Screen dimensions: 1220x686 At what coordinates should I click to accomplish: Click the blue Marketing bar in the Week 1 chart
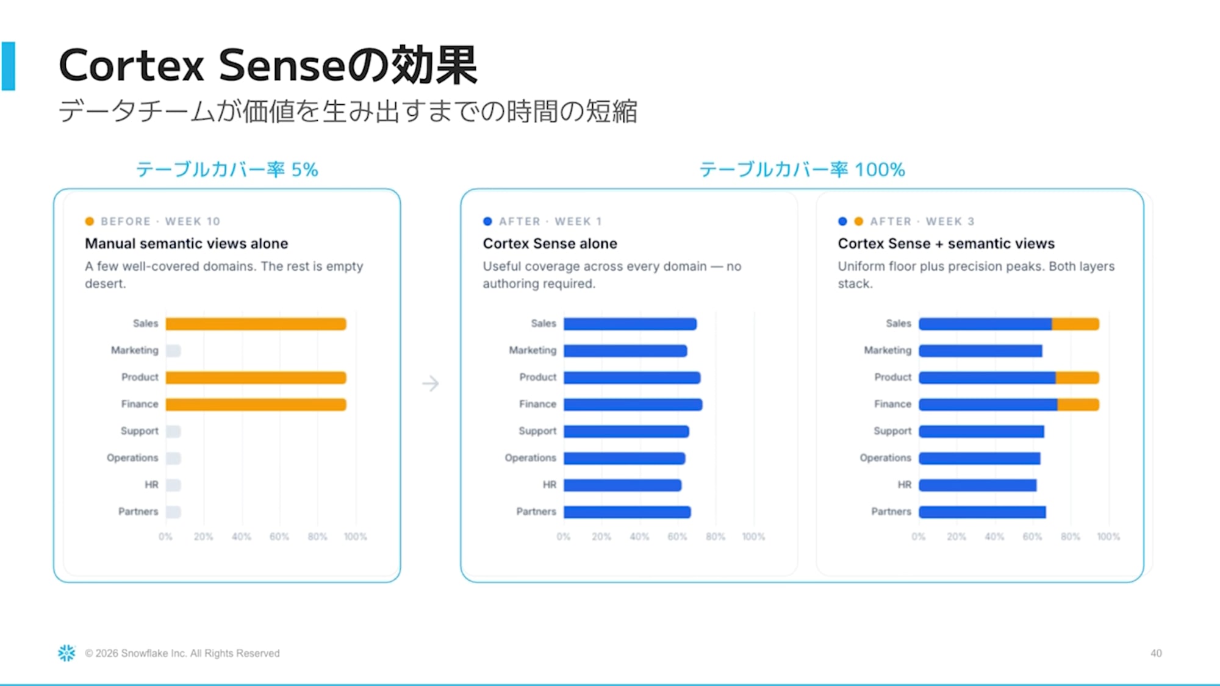(x=625, y=351)
